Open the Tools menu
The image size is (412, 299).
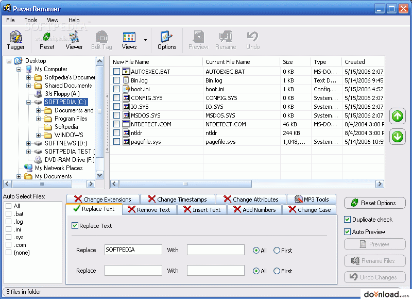click(x=31, y=20)
